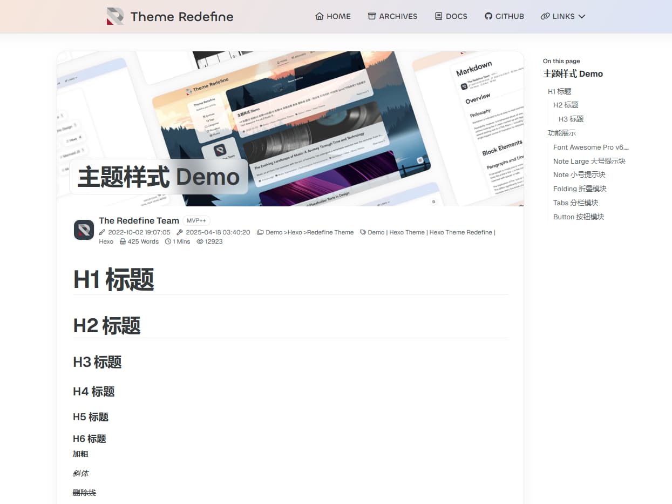Click the MVP++ badge beside the author
The width and height of the screenshot is (672, 504).
tap(196, 220)
